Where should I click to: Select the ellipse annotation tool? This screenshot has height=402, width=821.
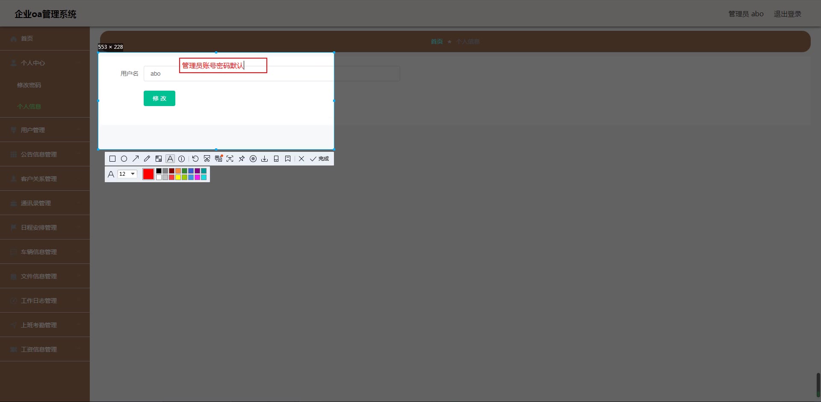(x=124, y=159)
